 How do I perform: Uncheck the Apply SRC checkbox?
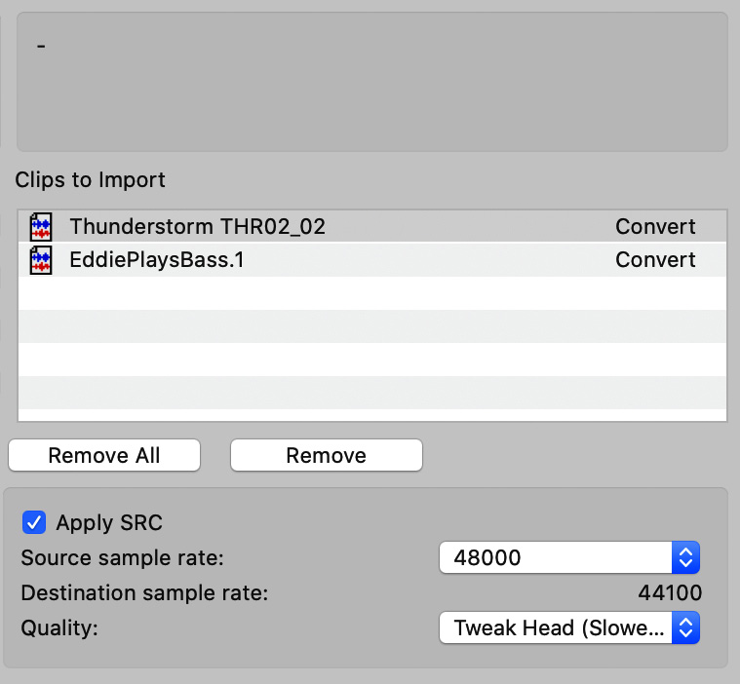point(34,522)
